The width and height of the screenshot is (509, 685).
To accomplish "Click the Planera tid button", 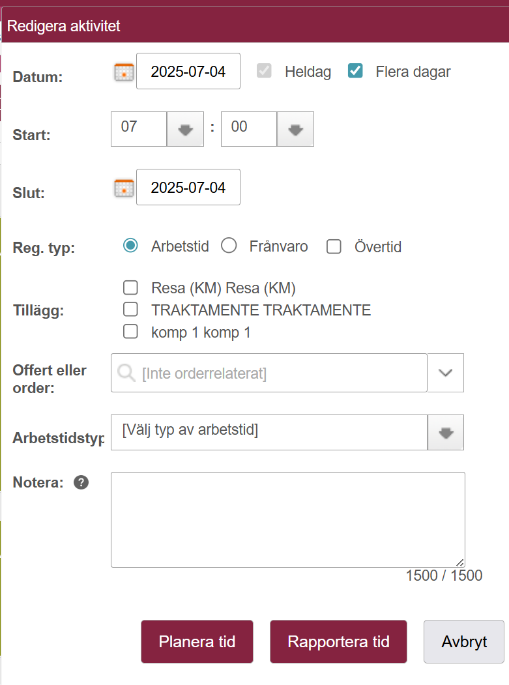I will (197, 642).
